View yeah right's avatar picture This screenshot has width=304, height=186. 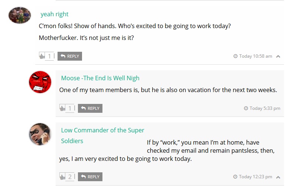[20, 15]
